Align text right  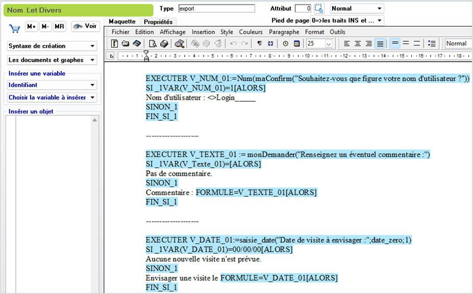click(x=368, y=44)
